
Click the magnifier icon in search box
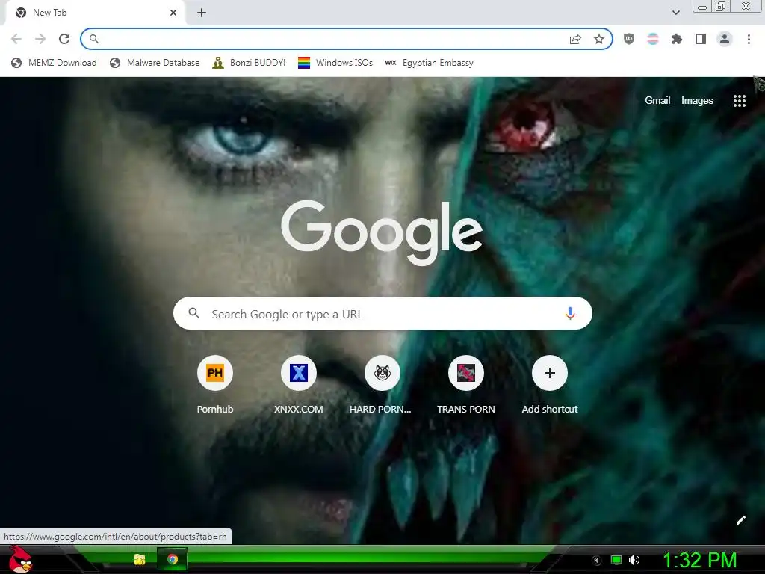click(193, 313)
